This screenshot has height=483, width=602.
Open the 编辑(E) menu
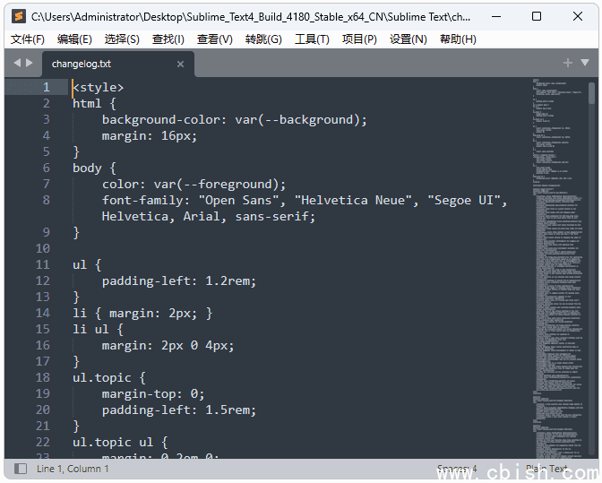point(74,39)
